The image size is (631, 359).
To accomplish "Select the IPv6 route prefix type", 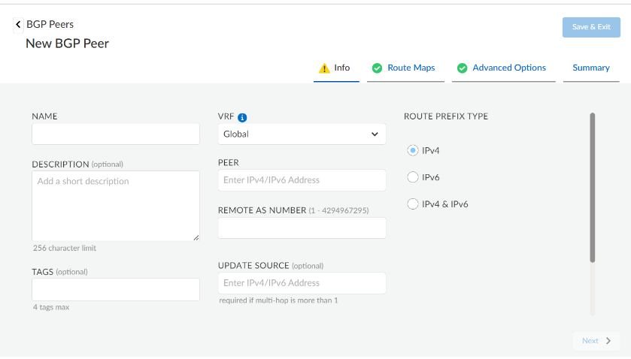I will click(x=412, y=177).
